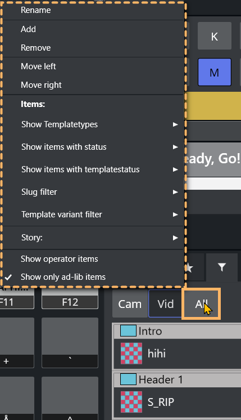Click the F12 shortcut key slot

click(70, 302)
